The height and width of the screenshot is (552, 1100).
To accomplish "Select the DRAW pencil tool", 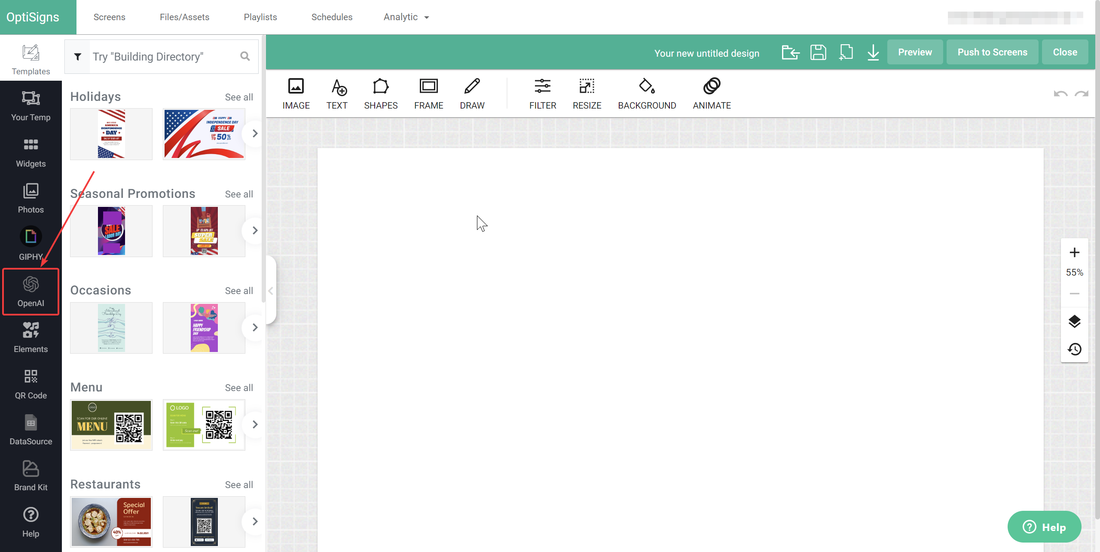I will click(x=472, y=94).
